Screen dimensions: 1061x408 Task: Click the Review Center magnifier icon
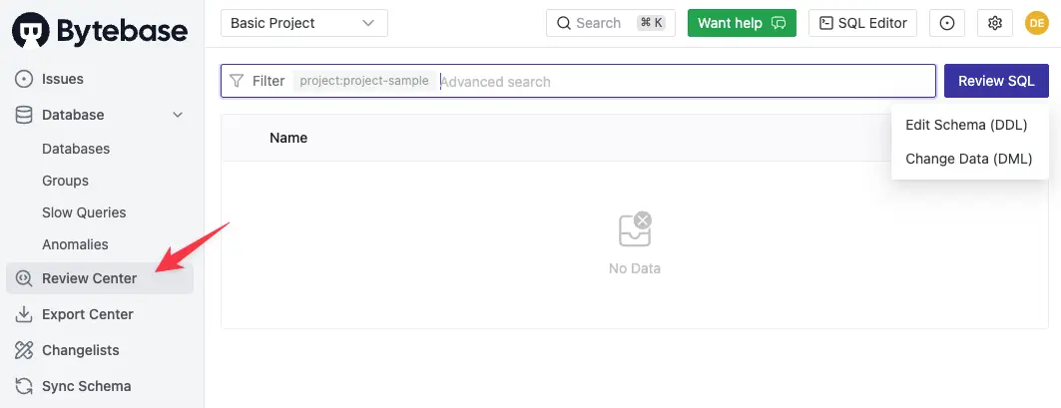pos(24,278)
